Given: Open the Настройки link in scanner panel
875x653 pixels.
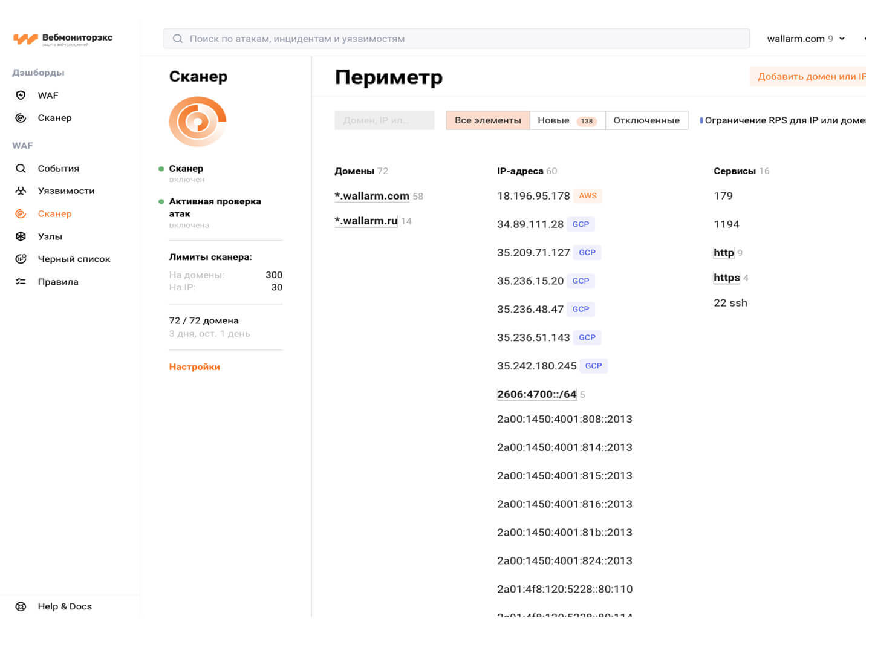Looking at the screenshot, I should point(194,367).
